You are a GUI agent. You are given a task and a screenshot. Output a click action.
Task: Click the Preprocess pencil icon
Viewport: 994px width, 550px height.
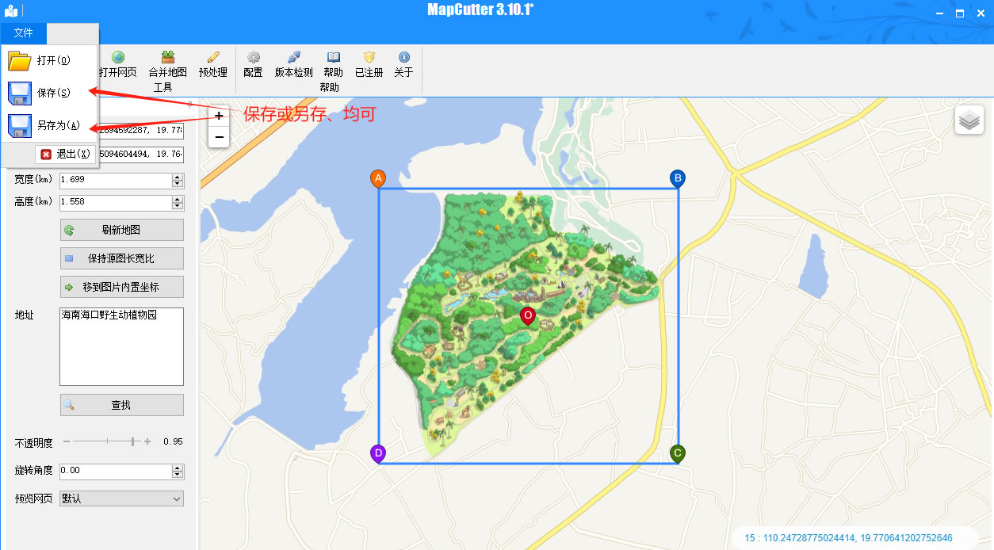tap(212, 58)
